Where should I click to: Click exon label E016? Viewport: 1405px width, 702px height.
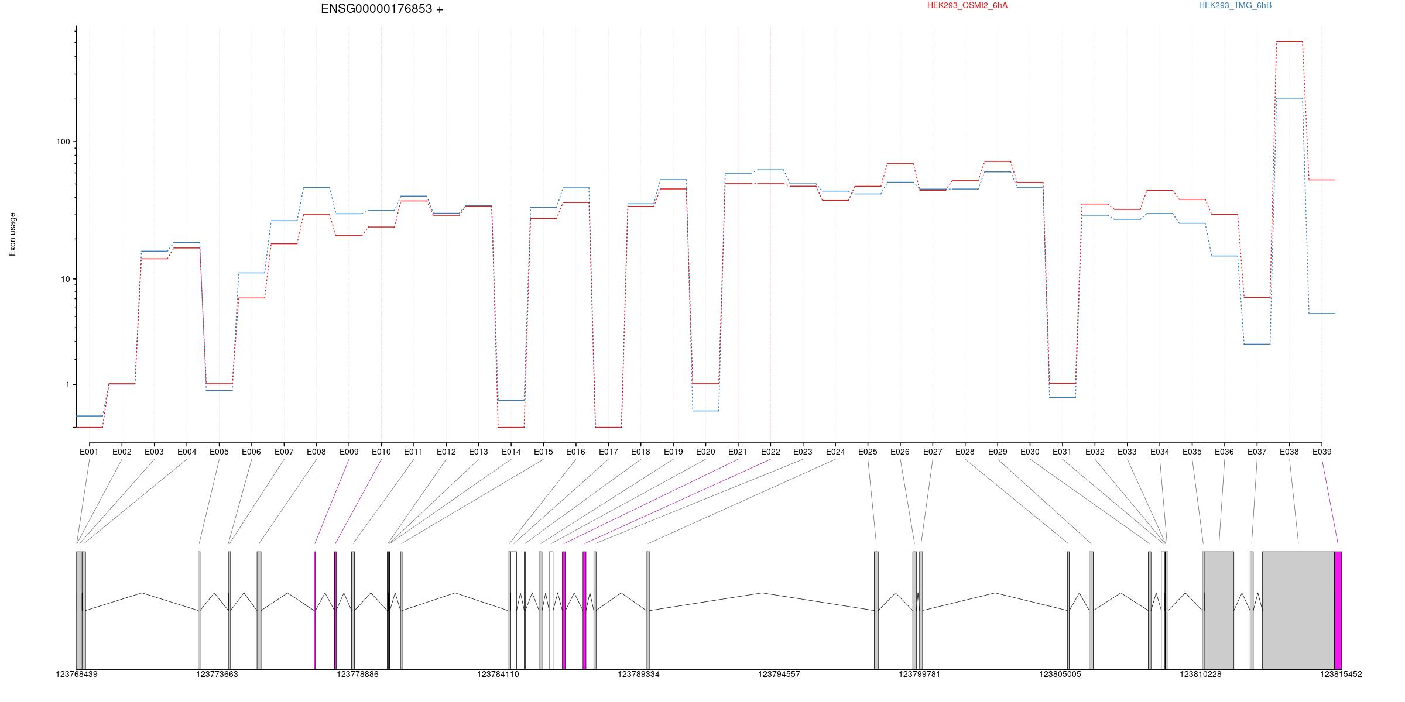(x=575, y=452)
